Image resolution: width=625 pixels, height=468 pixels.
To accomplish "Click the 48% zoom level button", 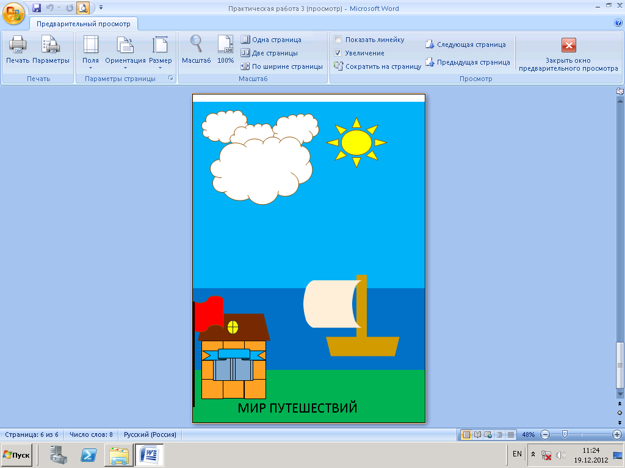I will 529,434.
